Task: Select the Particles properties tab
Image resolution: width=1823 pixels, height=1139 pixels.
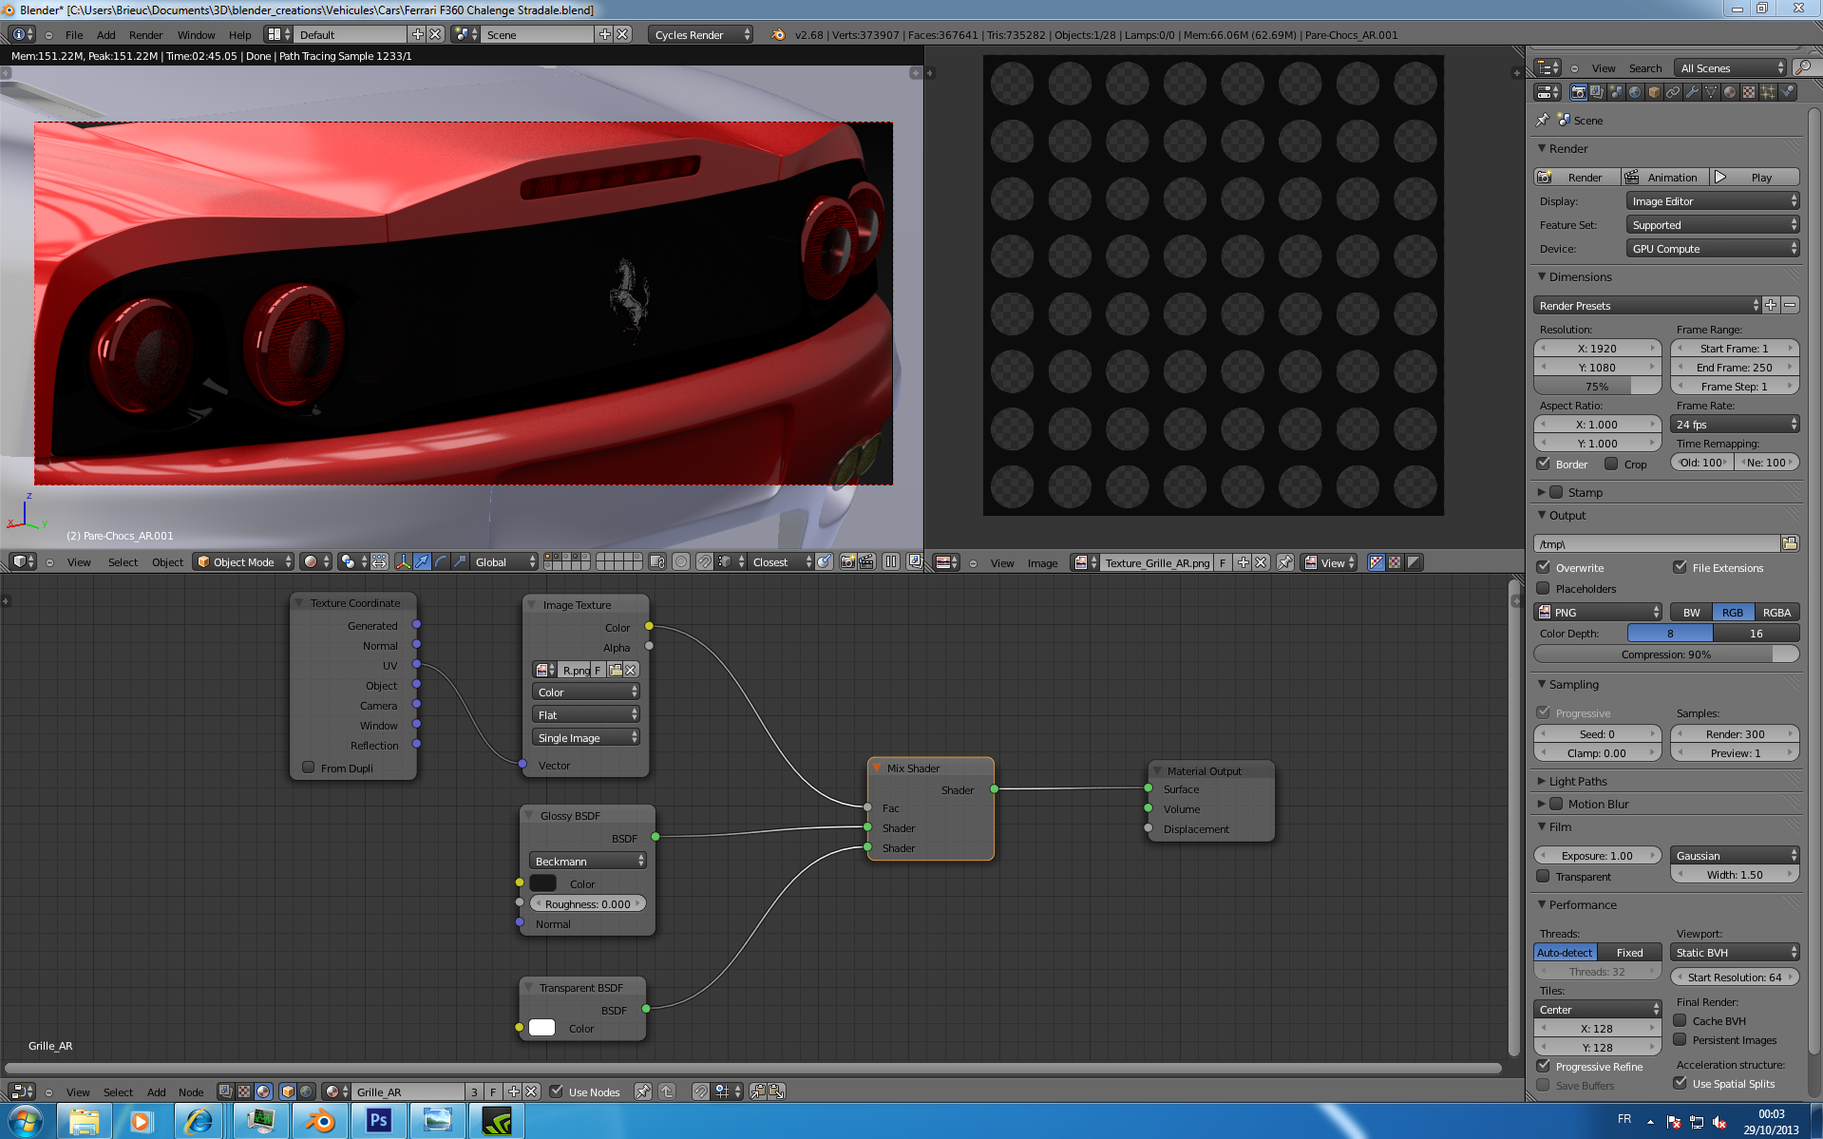Action: coord(1767,91)
